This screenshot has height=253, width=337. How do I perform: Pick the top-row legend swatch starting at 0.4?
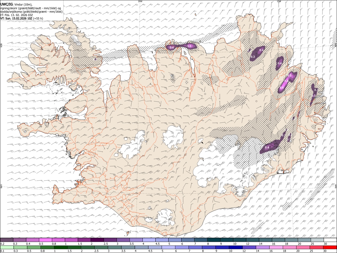click(x=32, y=240)
